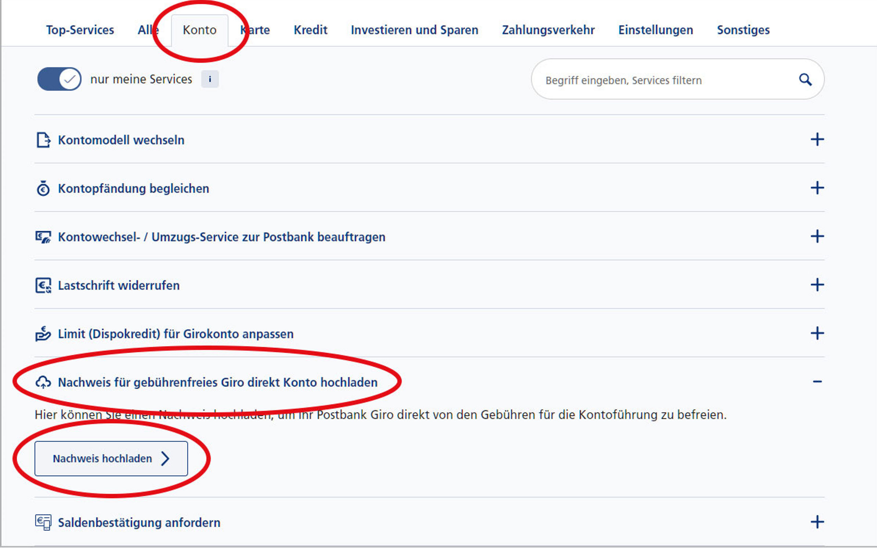Click the cloud upload icon beside Nachweis
Image resolution: width=877 pixels, height=548 pixels.
tap(43, 382)
